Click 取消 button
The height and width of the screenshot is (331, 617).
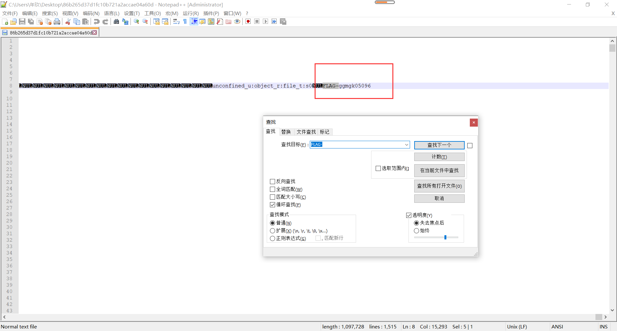pos(439,199)
